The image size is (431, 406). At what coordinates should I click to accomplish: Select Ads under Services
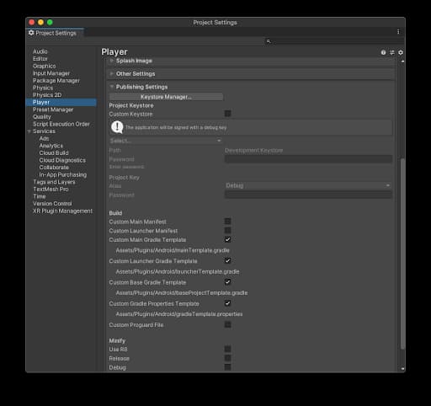[44, 138]
